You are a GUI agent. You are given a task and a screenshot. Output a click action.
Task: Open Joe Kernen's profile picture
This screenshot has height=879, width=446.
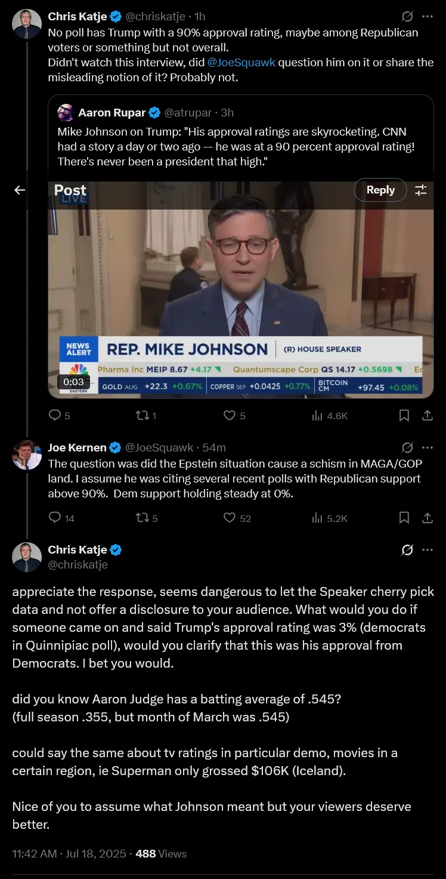(27, 455)
